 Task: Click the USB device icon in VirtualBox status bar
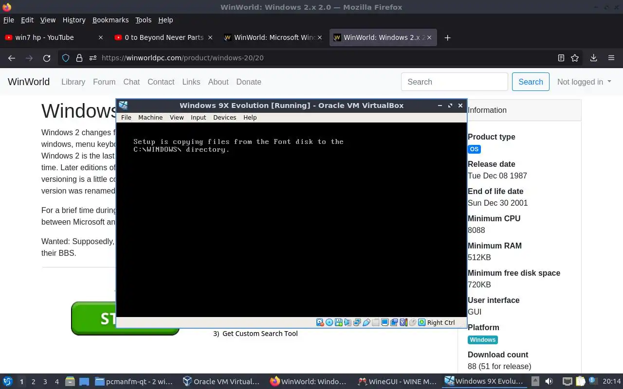(366, 322)
